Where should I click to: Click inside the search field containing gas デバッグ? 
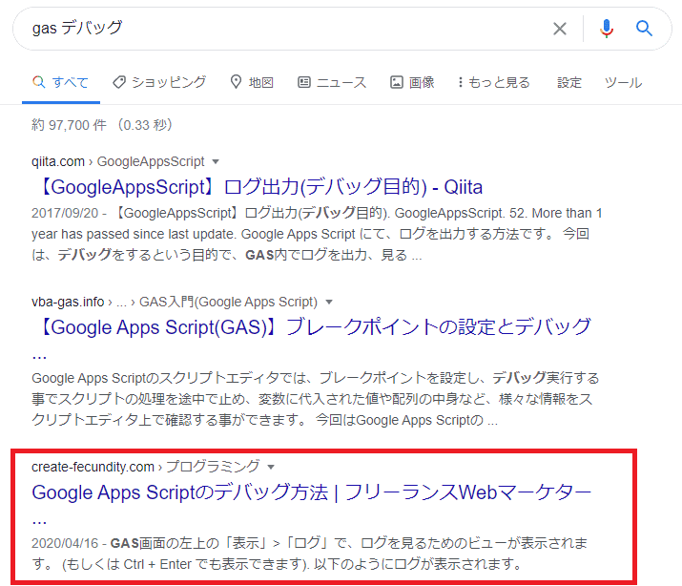(x=286, y=29)
